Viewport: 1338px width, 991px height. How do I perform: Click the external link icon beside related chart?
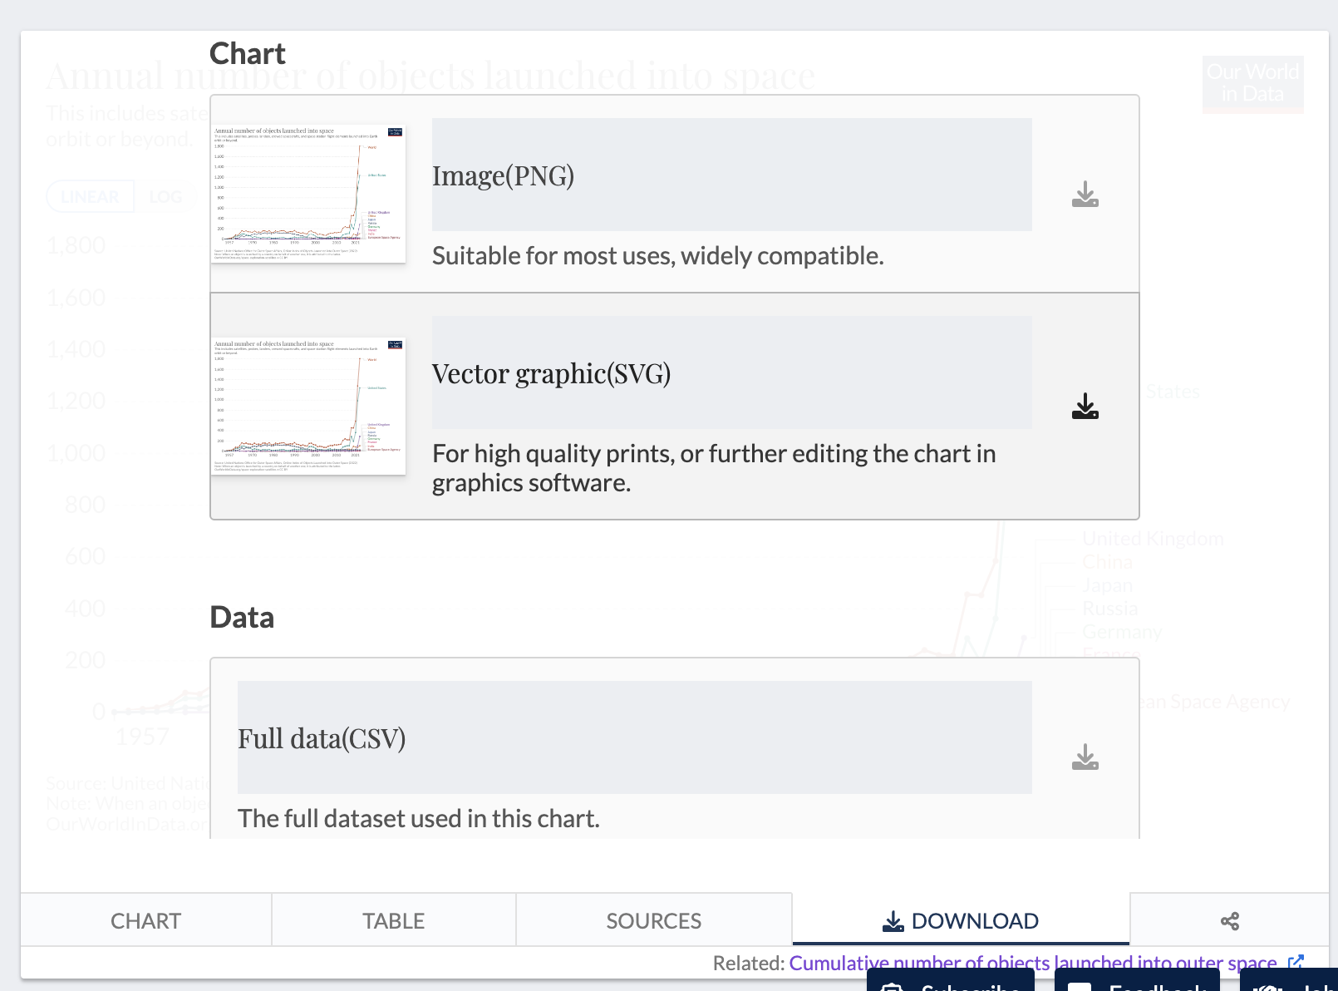tap(1295, 963)
